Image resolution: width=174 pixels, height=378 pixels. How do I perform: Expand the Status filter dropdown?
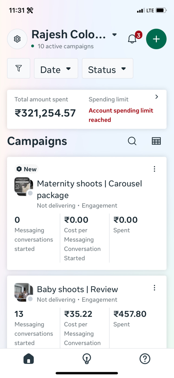pos(107,69)
